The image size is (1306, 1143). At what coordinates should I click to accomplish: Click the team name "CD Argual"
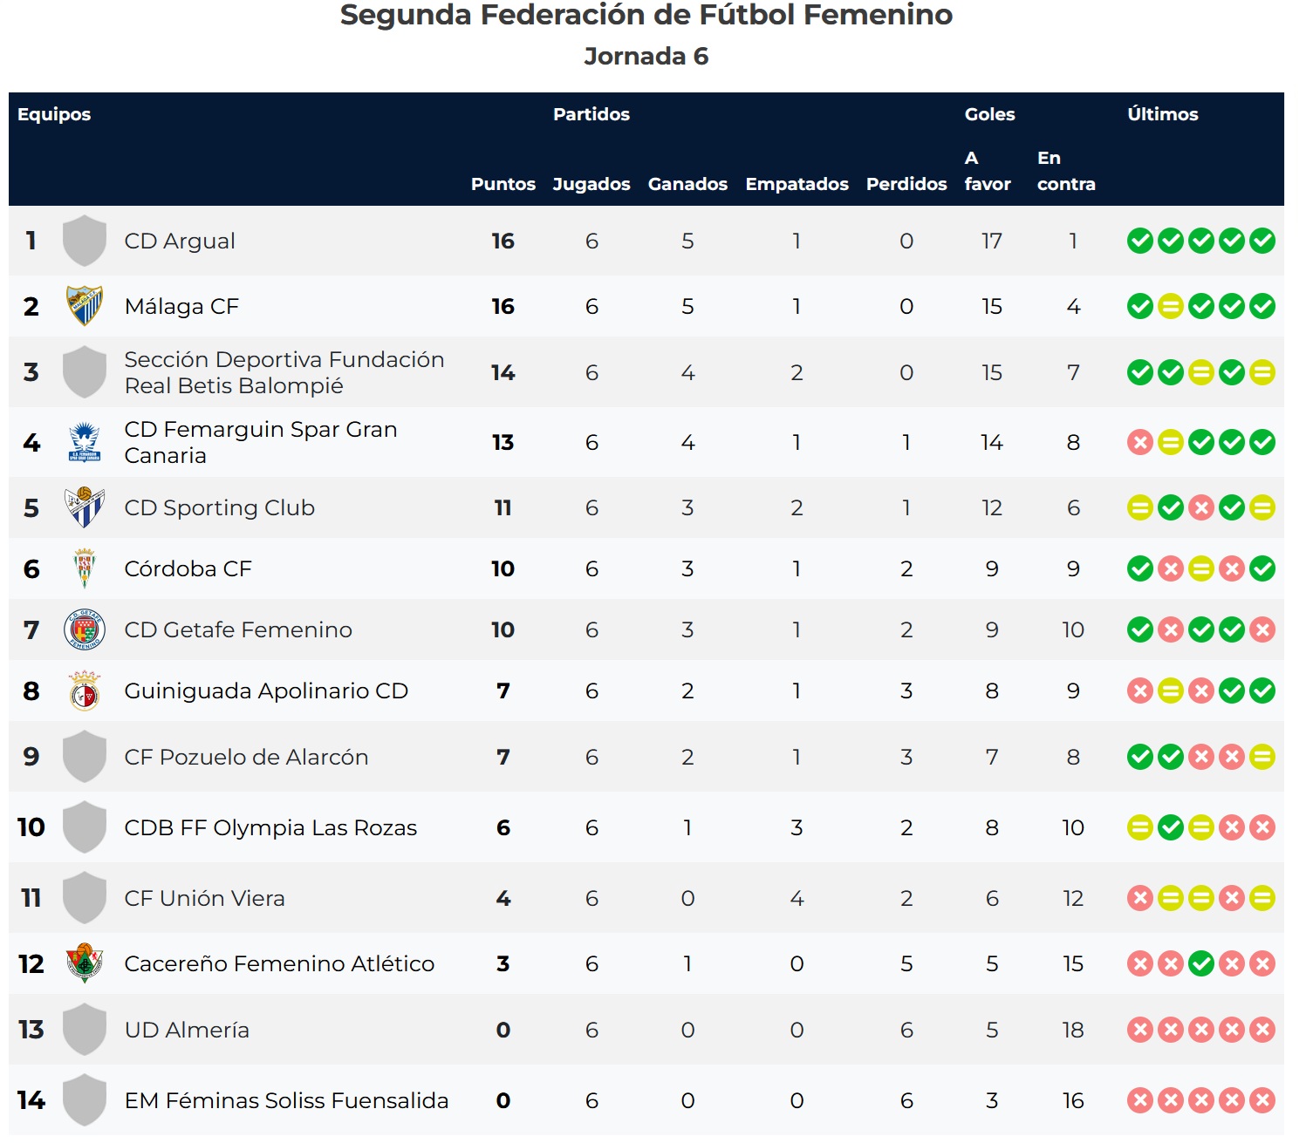coord(180,241)
